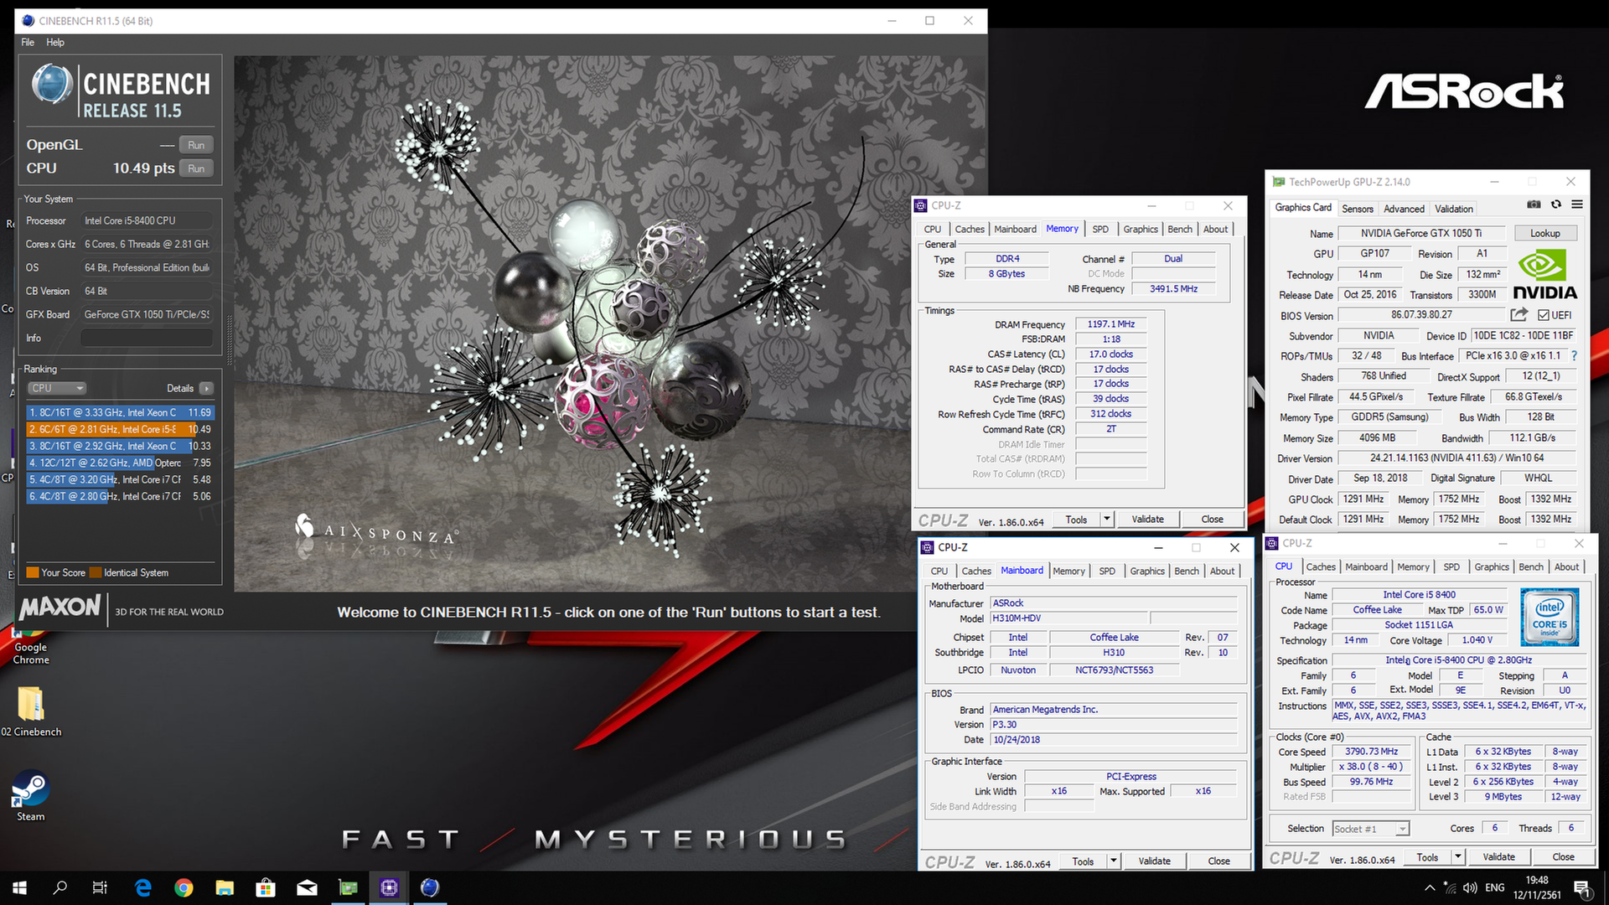Toggle the UEFI checkbox in GPU-Z

tap(1544, 315)
